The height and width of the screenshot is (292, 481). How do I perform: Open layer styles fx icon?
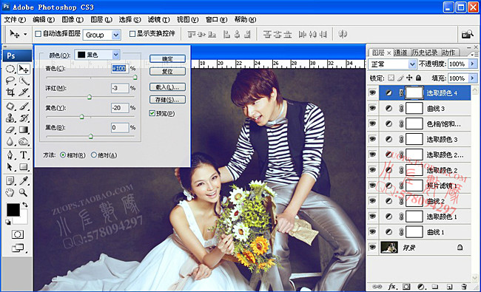coord(391,287)
